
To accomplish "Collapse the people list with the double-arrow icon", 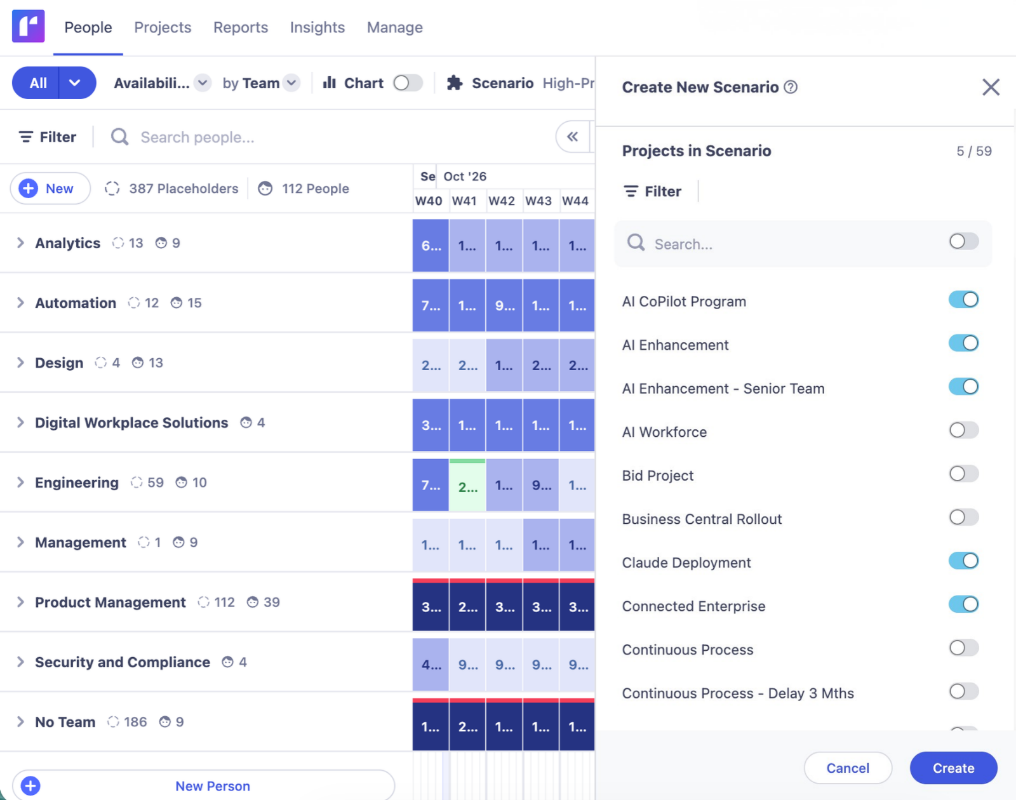I will (x=572, y=137).
